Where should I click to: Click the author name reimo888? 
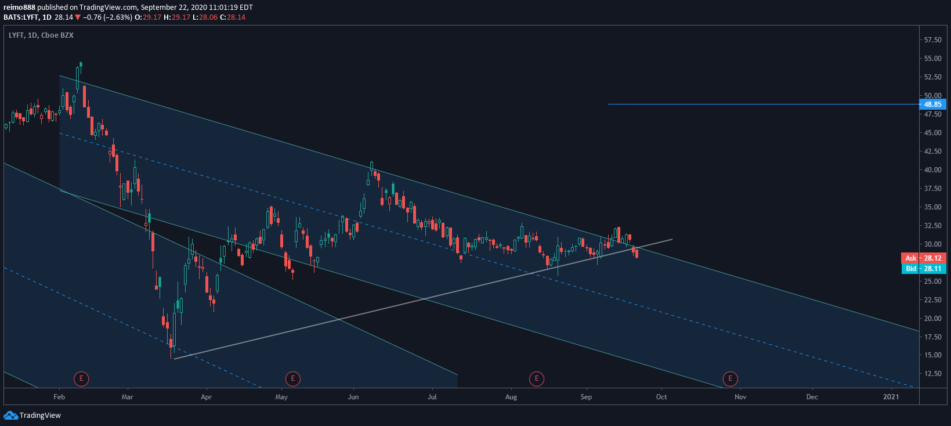[19, 8]
